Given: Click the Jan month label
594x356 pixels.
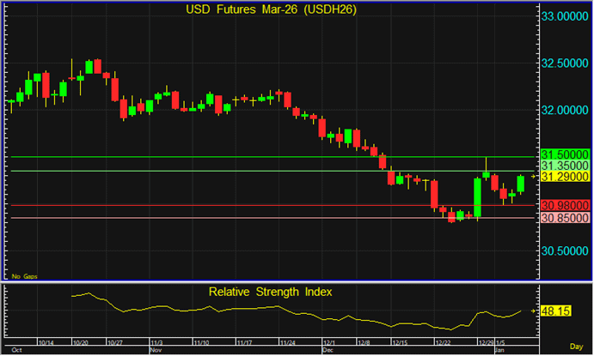Looking at the screenshot, I should click(x=500, y=350).
